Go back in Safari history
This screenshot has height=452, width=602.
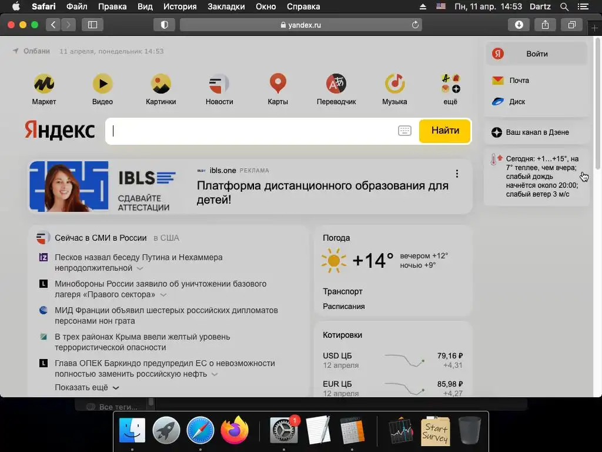coord(53,25)
